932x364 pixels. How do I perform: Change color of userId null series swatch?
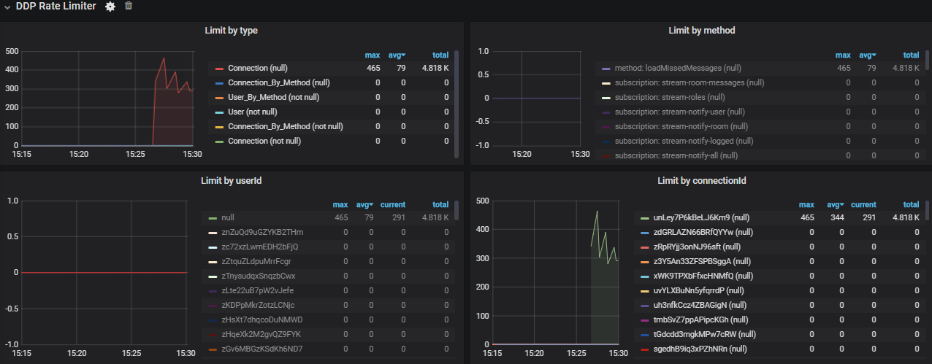[x=213, y=218]
